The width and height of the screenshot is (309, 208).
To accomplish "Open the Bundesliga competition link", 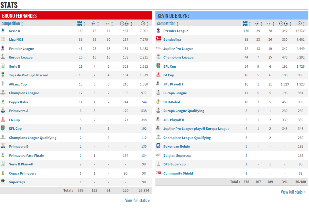I will pyautogui.click(x=172, y=40).
